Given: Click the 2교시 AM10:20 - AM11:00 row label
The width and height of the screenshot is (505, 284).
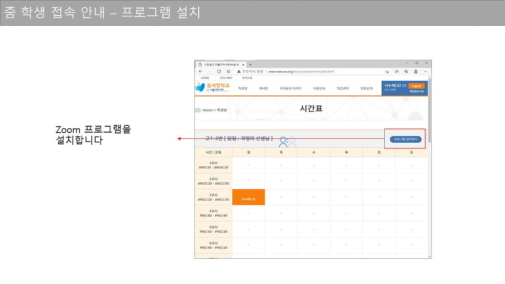Looking at the screenshot, I should pyautogui.click(x=213, y=181).
